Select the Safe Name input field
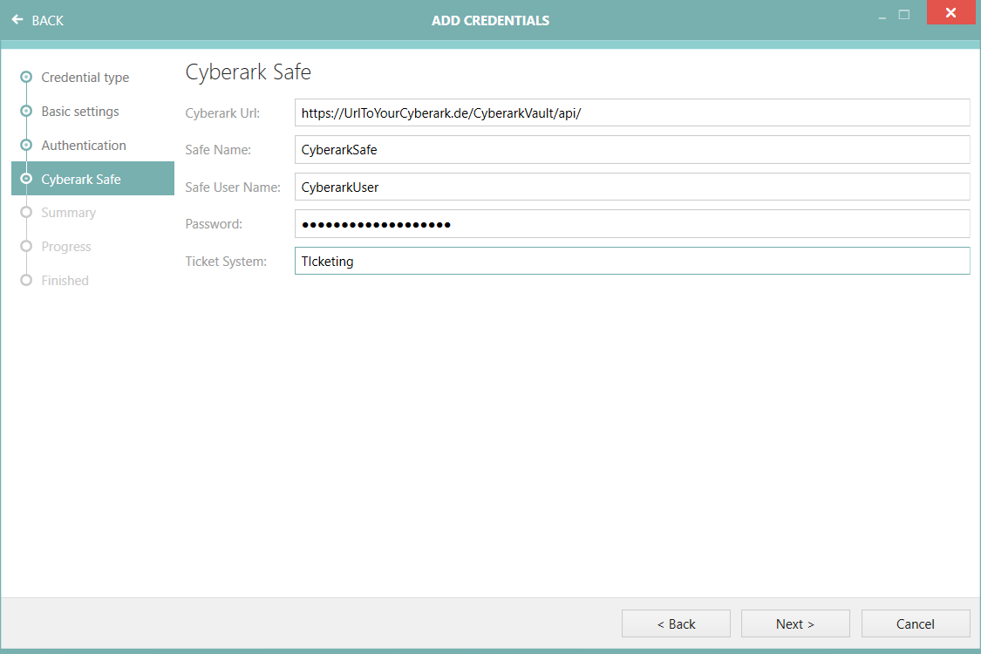The image size is (981, 654). coord(631,149)
